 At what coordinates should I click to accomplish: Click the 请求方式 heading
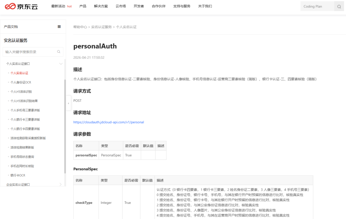[82, 91]
